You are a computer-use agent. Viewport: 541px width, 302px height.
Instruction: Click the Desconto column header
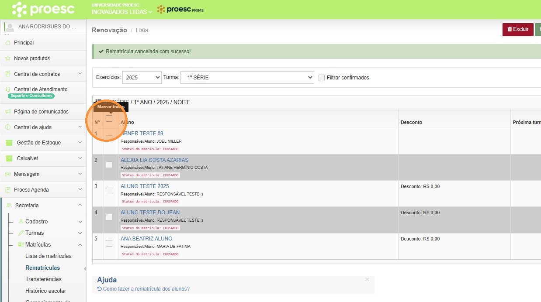(x=411, y=122)
